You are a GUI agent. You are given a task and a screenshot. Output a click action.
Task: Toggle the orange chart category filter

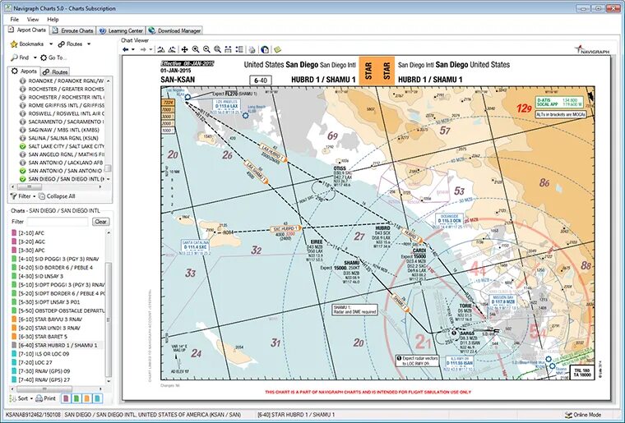click(x=87, y=398)
